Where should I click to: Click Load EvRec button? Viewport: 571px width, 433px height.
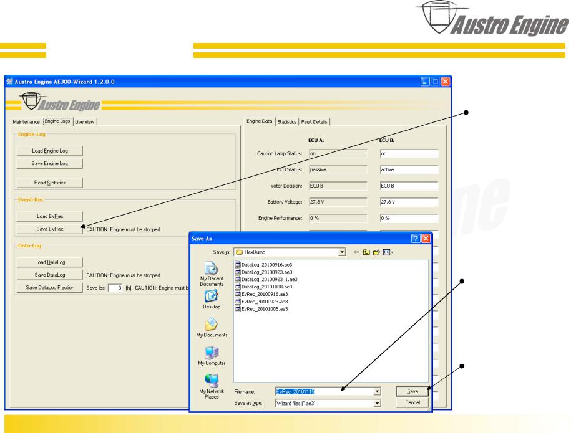[x=49, y=216]
